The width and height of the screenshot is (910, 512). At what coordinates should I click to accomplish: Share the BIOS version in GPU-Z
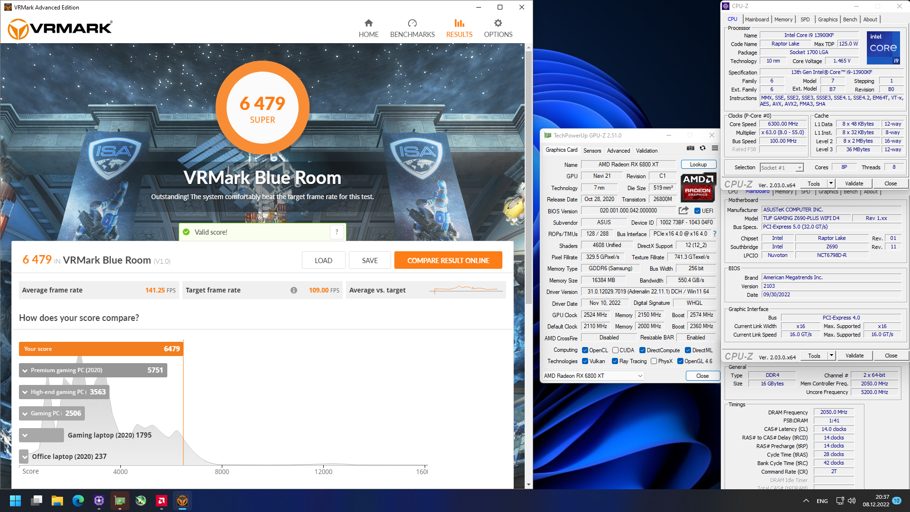(683, 210)
